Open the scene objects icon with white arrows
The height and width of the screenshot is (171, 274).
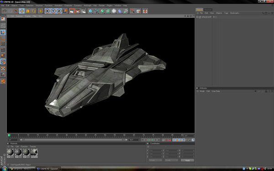coord(114,11)
